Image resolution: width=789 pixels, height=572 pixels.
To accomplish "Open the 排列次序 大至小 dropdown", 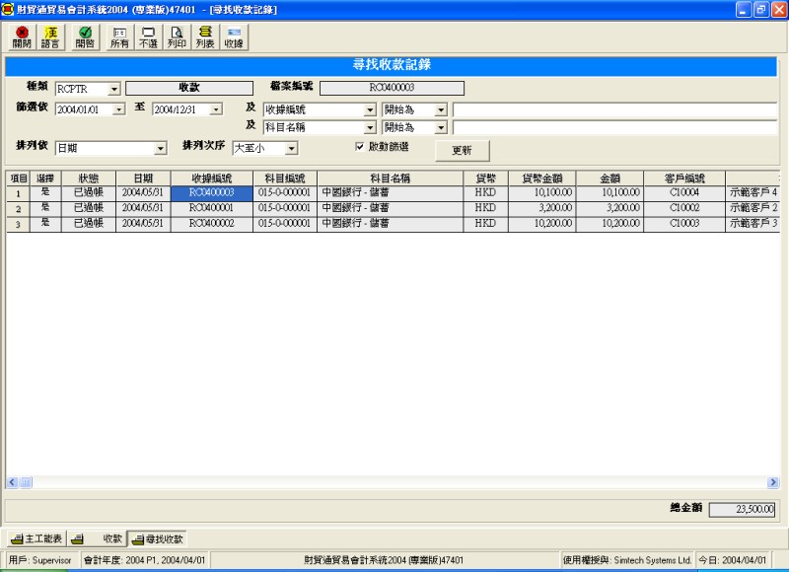I will [292, 148].
